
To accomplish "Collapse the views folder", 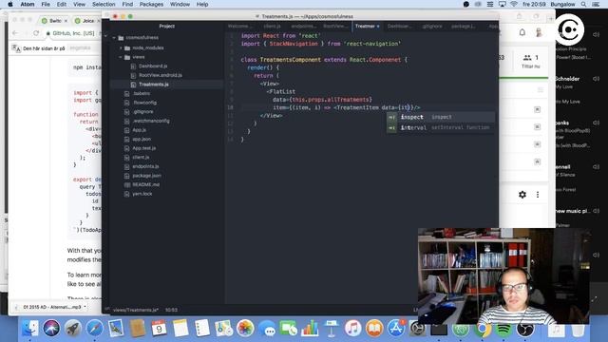I will [121, 57].
